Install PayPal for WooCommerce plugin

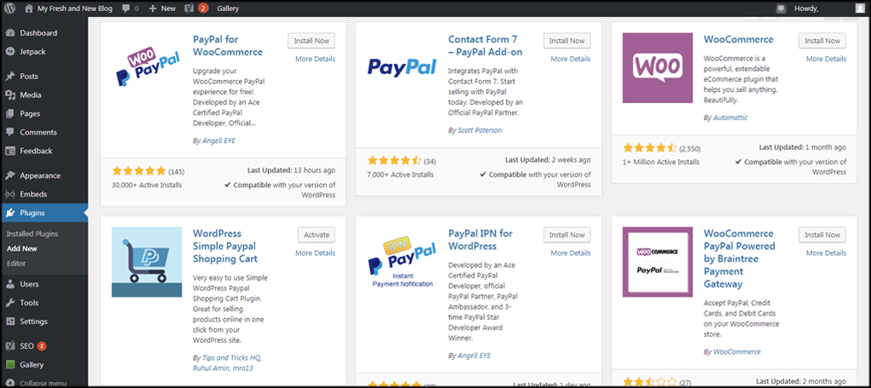click(311, 41)
